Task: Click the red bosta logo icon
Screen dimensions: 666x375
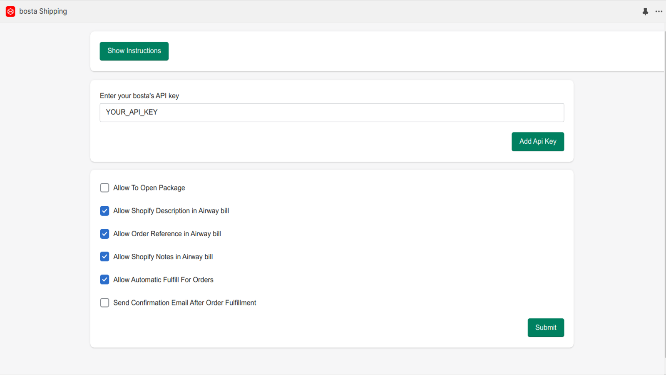Action: [10, 11]
